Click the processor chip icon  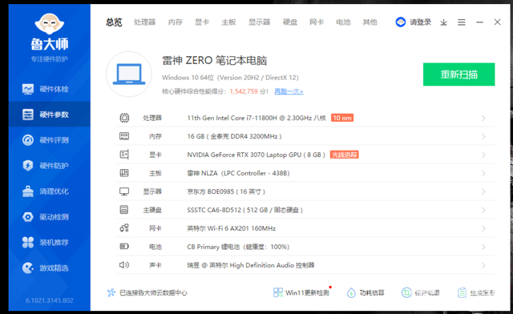(x=124, y=118)
